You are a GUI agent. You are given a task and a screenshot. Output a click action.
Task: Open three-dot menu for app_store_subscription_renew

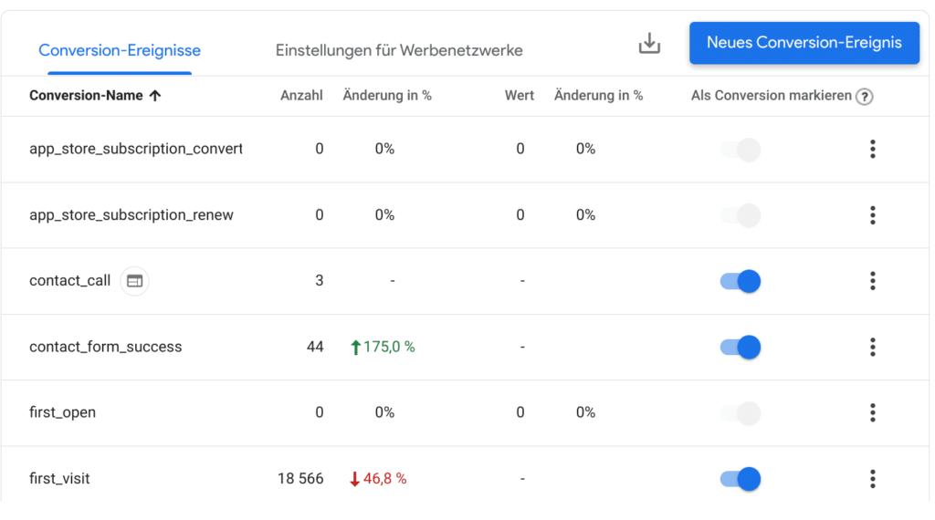coord(872,215)
